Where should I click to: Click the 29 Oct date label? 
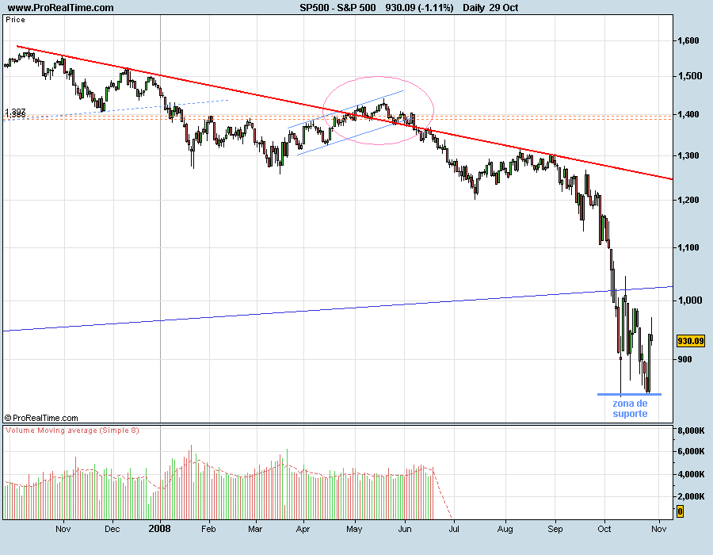504,8
